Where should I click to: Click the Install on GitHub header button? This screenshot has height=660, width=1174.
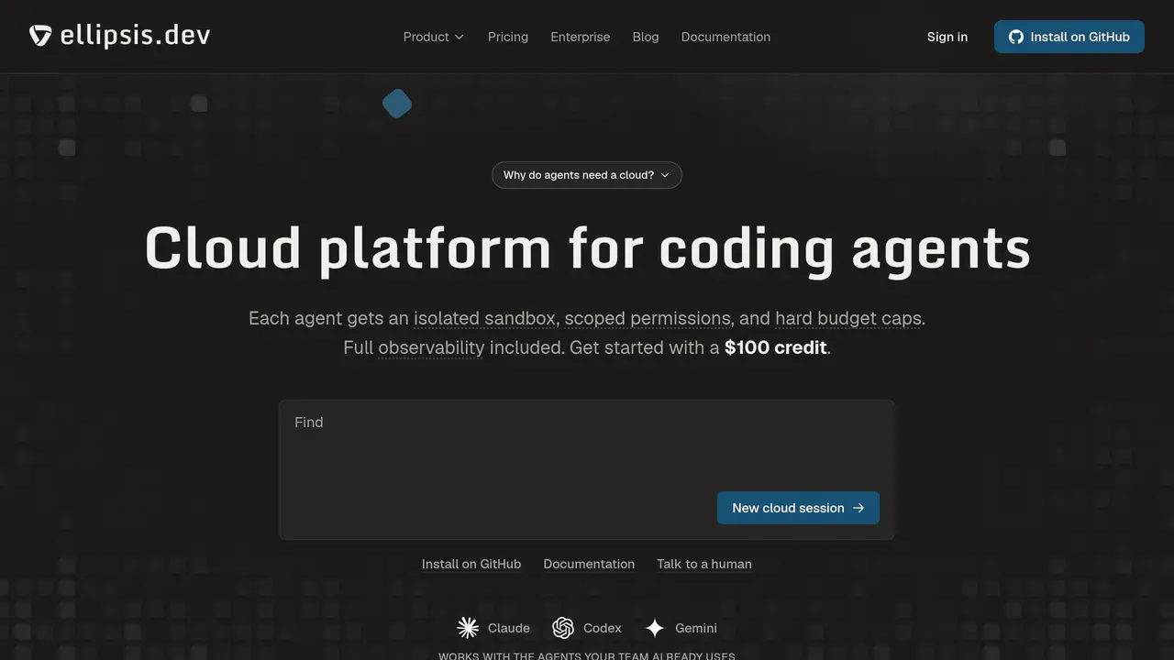[1069, 37]
